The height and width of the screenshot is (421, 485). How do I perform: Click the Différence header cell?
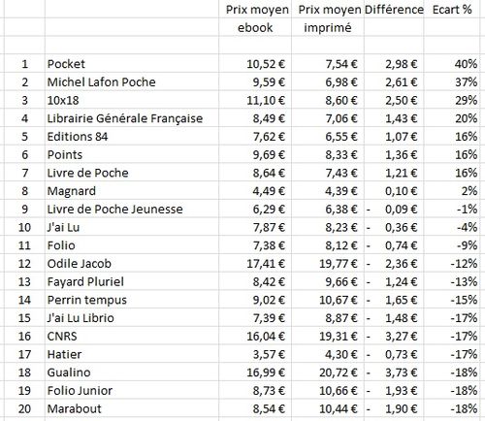394,10
